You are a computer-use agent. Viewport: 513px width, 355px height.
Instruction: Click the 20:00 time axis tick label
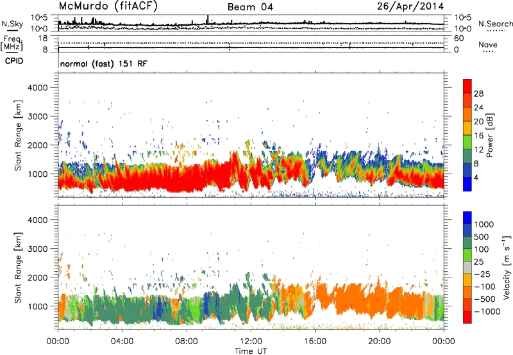(379, 342)
